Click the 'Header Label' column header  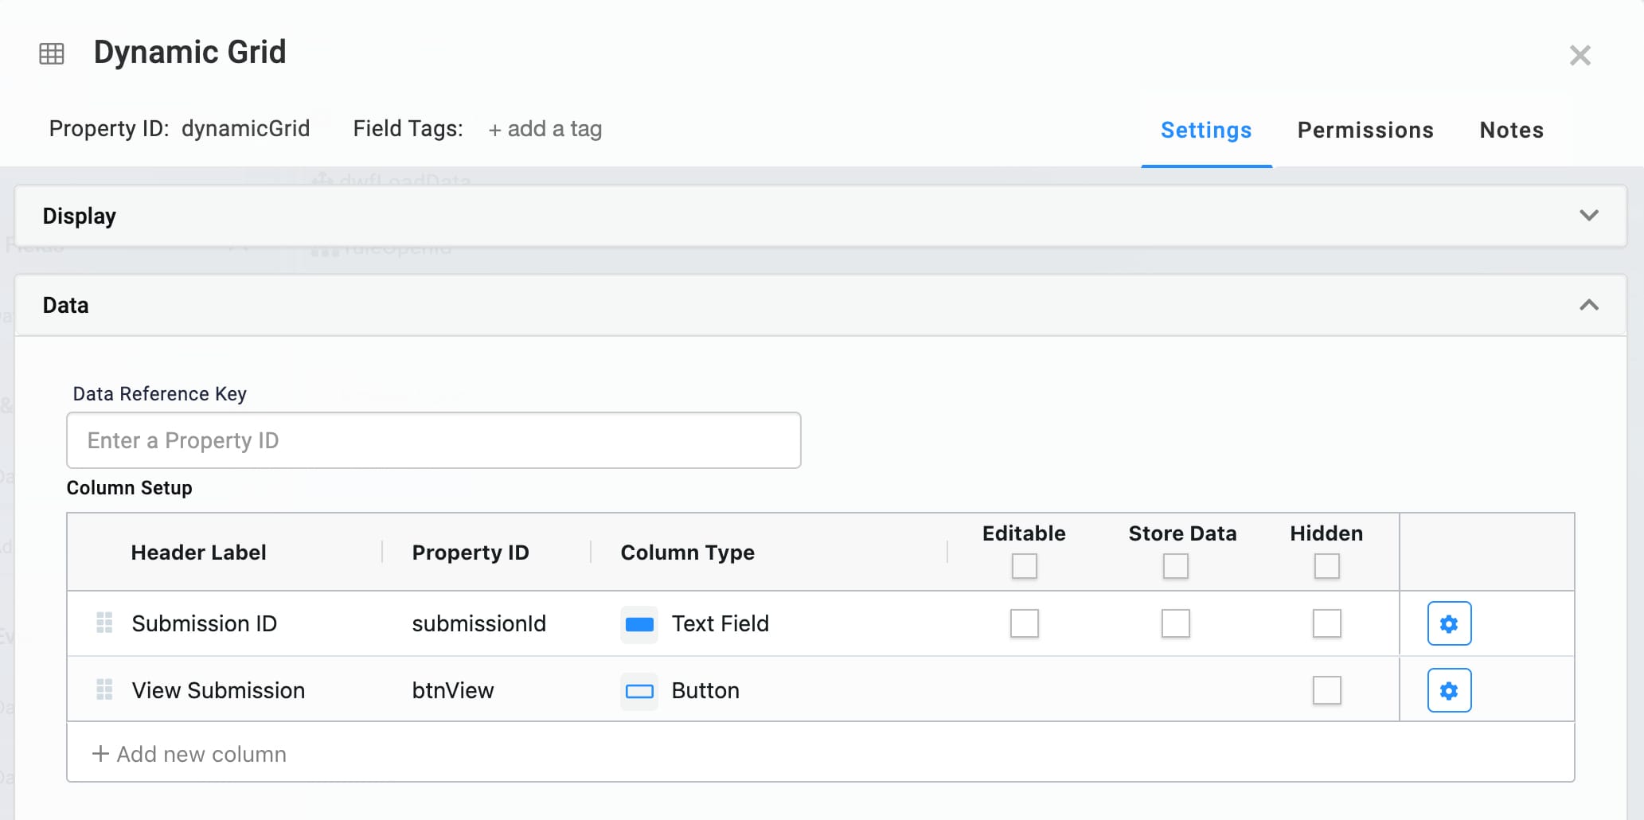click(x=198, y=553)
